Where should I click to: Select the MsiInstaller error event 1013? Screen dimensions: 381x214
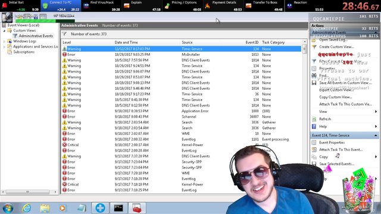point(181,55)
